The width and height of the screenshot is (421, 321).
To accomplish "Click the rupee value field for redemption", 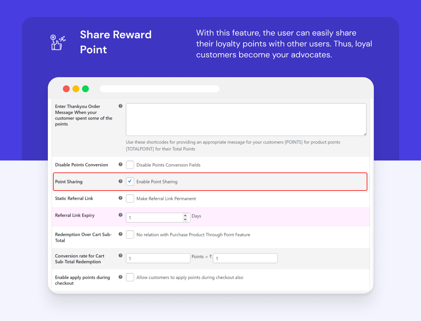I will [x=245, y=258].
